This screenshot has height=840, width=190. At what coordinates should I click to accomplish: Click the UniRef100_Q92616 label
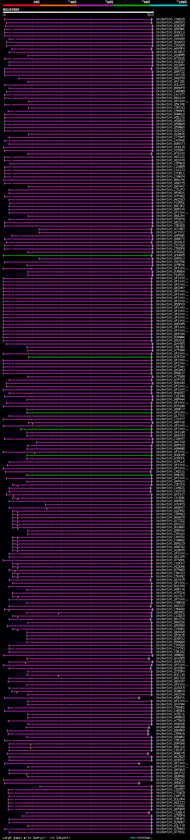[x=170, y=340]
